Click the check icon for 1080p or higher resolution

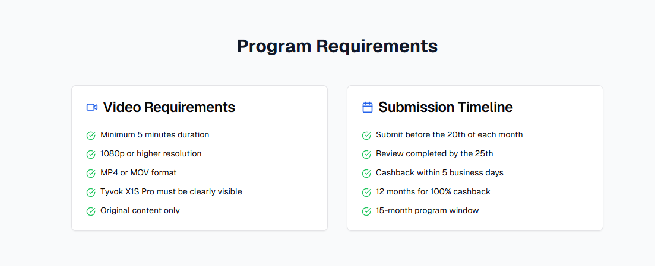click(91, 154)
